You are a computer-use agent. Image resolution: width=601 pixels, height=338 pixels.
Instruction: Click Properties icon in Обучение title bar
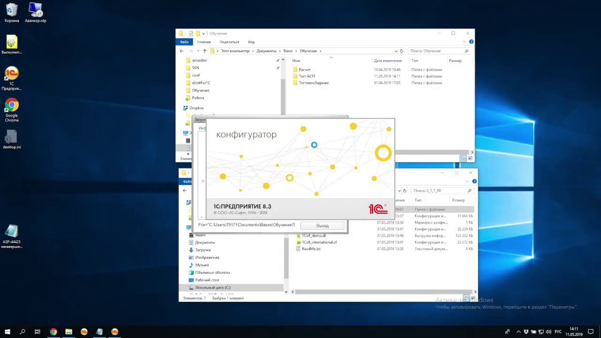pos(191,33)
